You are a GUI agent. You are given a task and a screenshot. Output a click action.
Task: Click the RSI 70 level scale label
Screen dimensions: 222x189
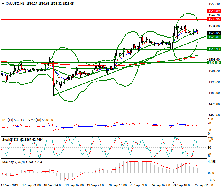click(x=209, y=123)
